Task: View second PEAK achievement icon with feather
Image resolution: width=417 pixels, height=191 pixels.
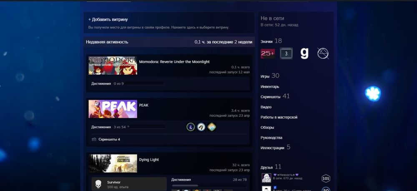Action: click(201, 127)
